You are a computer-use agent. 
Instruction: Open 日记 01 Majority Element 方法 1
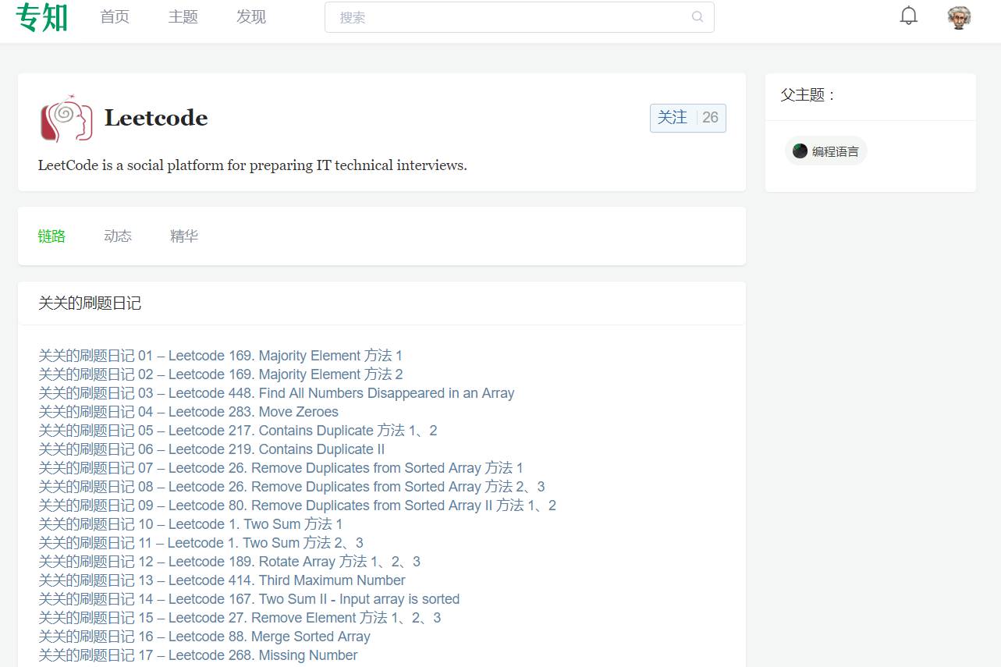221,356
